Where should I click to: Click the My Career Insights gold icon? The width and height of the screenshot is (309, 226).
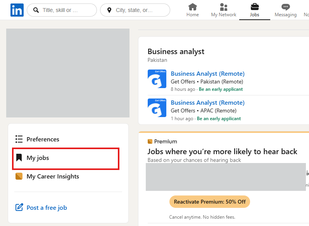(x=19, y=177)
